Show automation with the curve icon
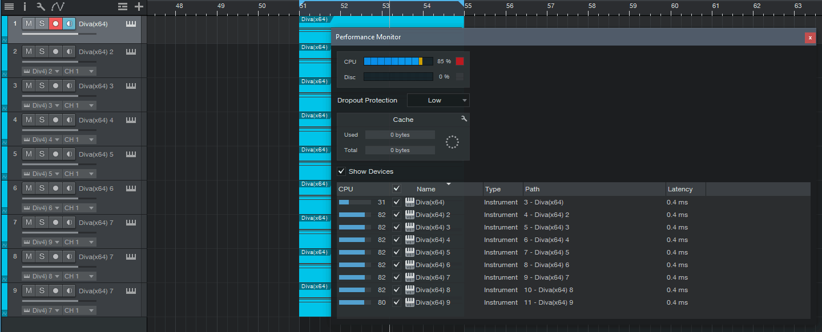 coord(58,7)
